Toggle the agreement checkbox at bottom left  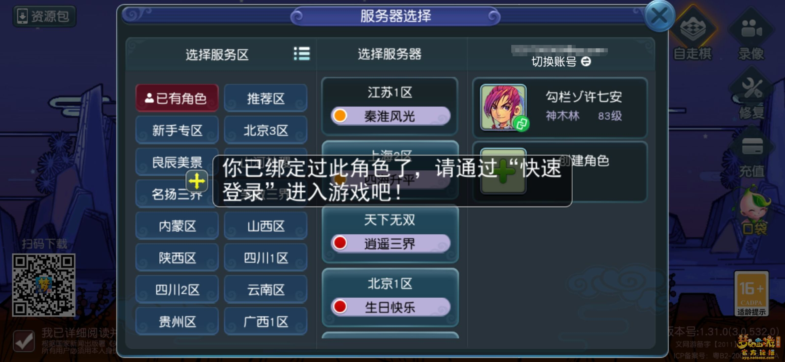pyautogui.click(x=24, y=341)
